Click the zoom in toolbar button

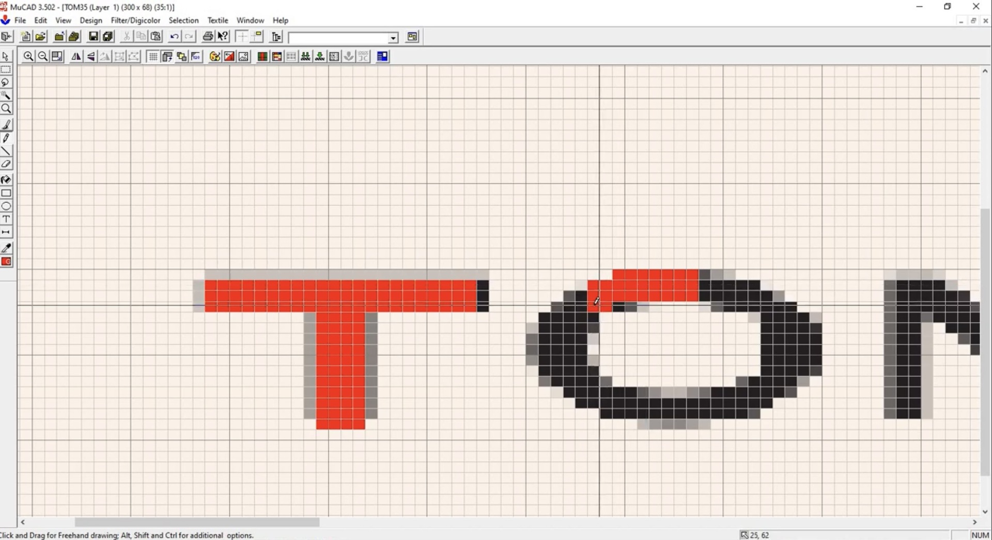(28, 57)
